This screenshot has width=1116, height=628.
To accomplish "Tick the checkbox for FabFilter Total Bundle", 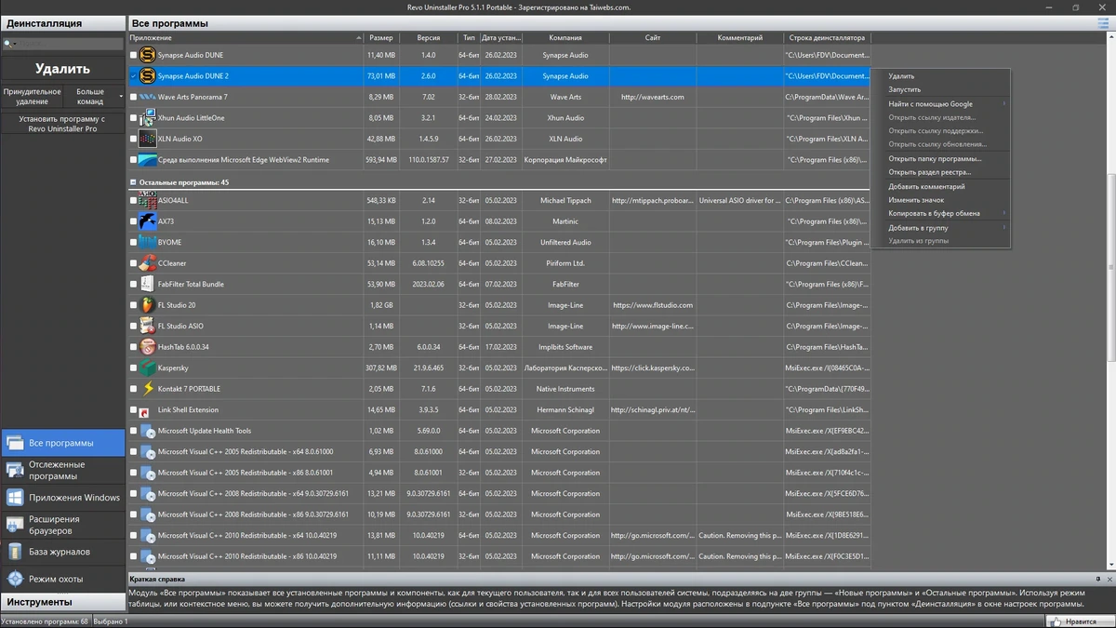I will coord(133,284).
